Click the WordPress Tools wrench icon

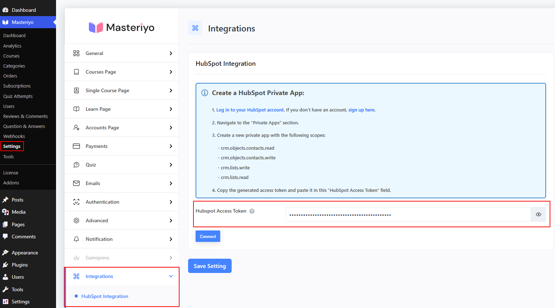click(x=5, y=289)
